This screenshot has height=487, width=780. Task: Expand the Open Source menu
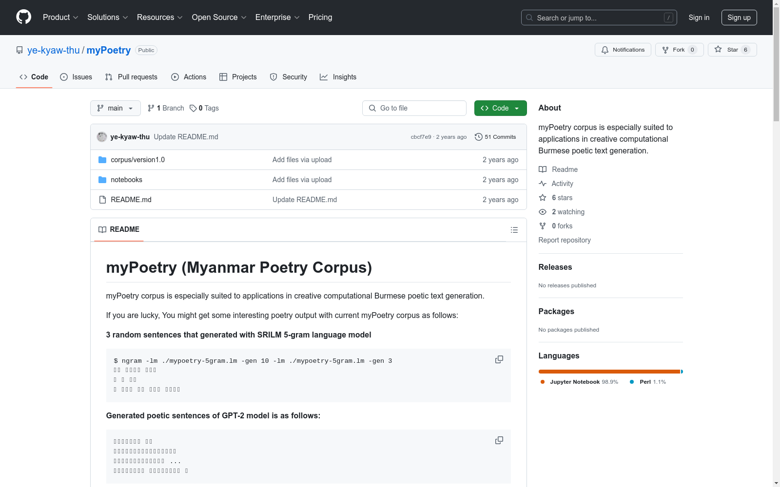pos(219,17)
